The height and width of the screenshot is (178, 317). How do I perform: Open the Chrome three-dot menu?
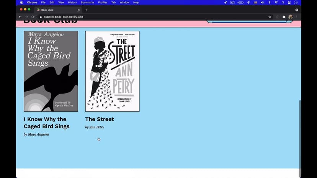297,17
